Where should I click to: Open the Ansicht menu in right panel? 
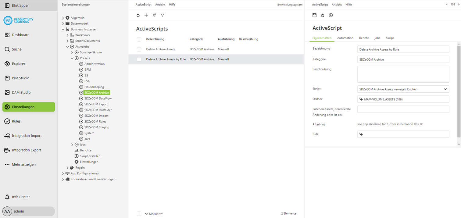tap(337, 5)
